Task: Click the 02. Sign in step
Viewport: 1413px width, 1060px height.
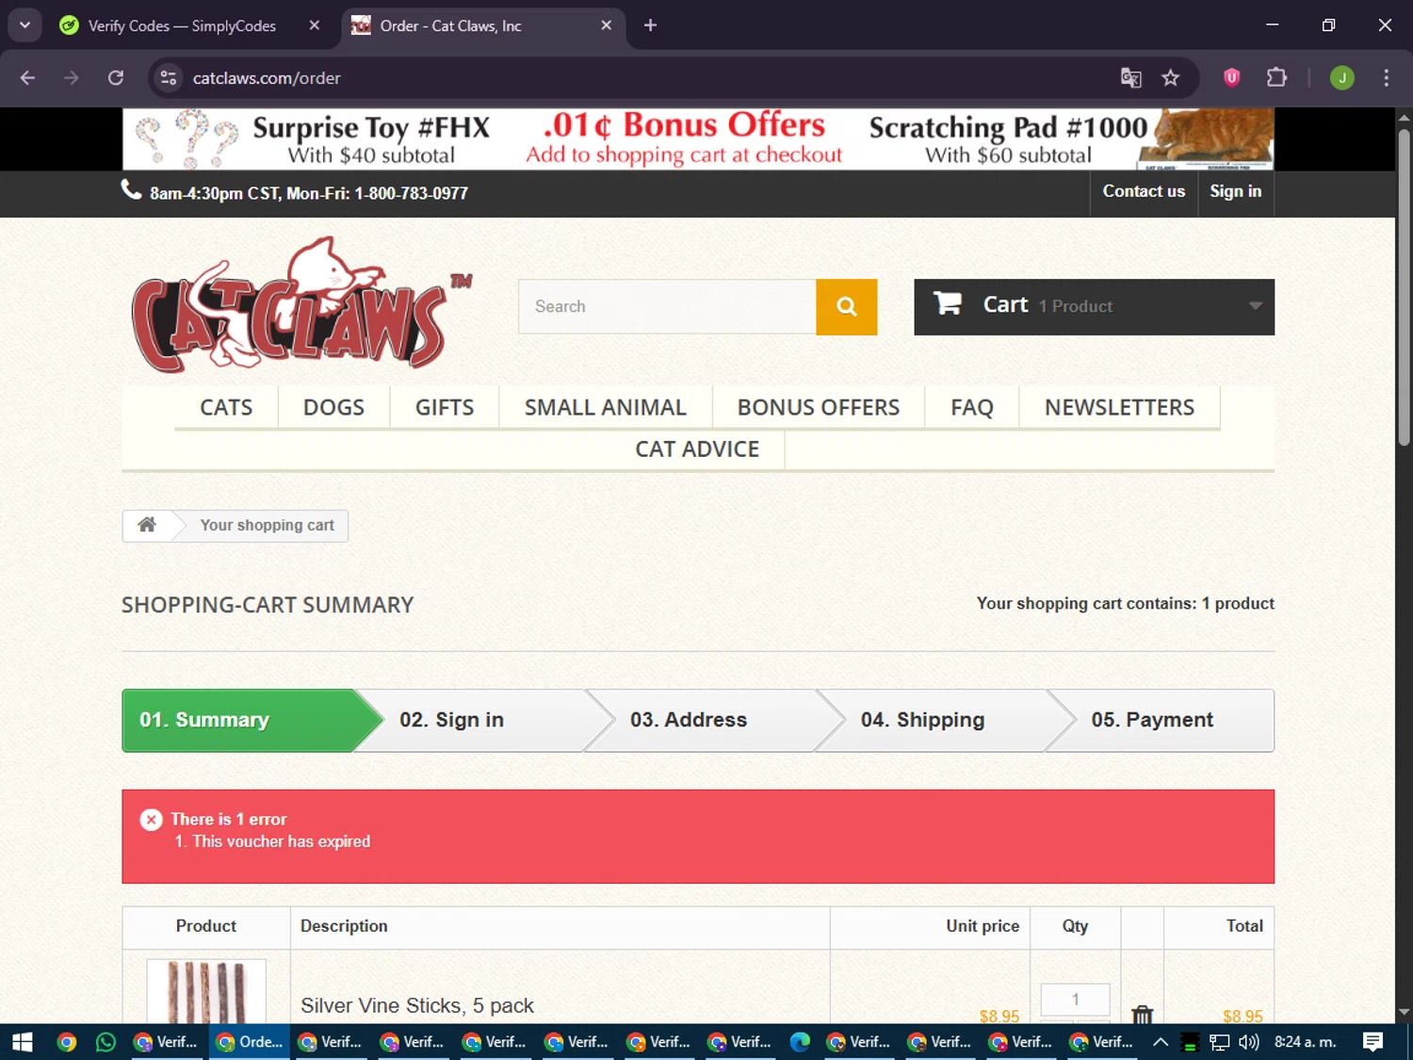Action: tap(452, 720)
